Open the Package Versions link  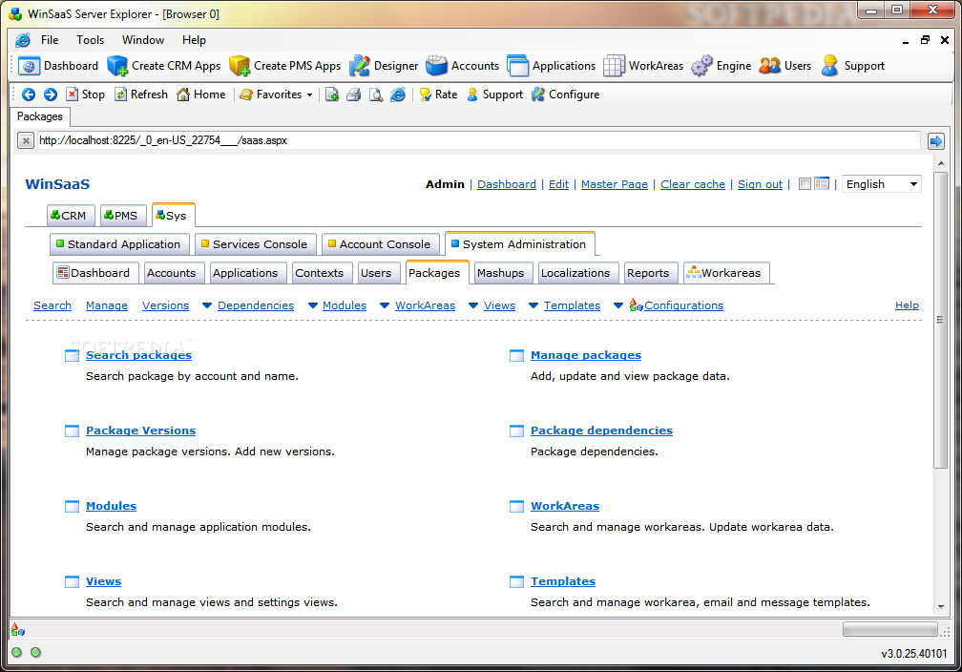(x=140, y=430)
